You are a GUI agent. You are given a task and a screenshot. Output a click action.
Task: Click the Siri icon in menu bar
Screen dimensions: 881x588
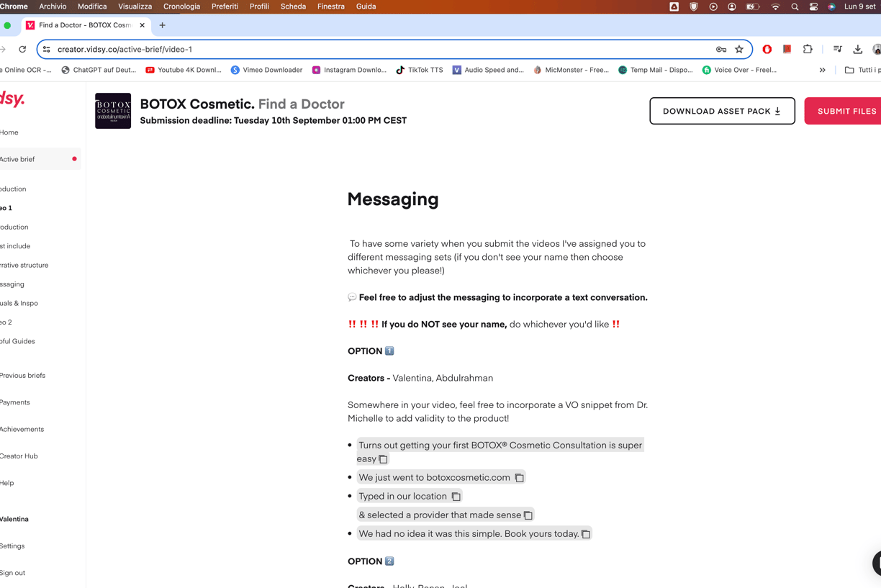click(831, 6)
